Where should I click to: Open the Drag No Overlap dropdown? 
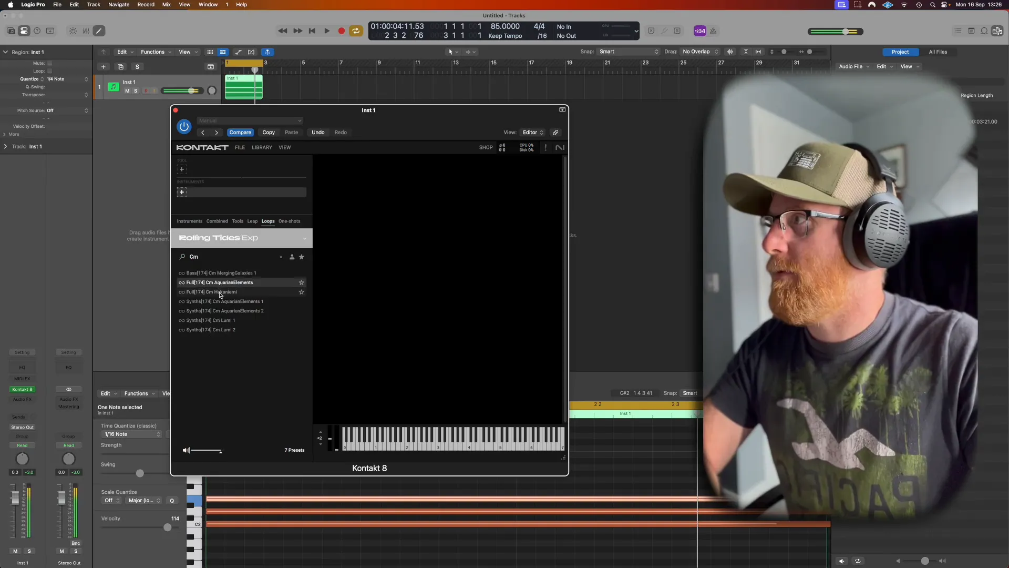pyautogui.click(x=700, y=52)
